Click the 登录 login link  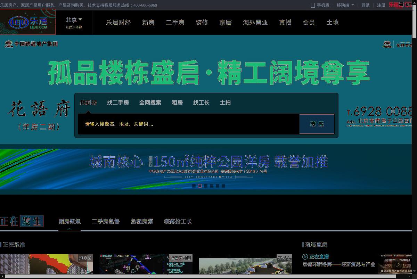366,5
